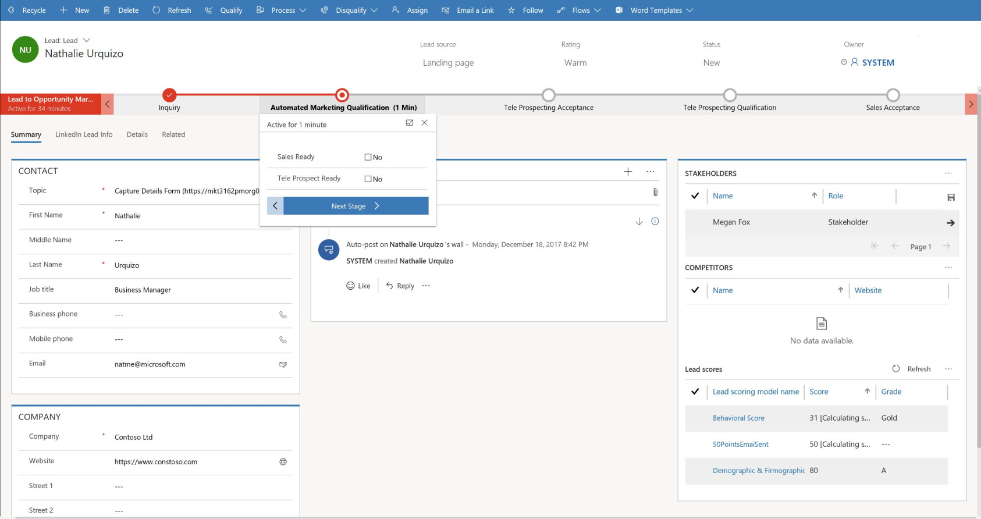The image size is (981, 519).
Task: Go to first stakeholders page
Action: [875, 246]
